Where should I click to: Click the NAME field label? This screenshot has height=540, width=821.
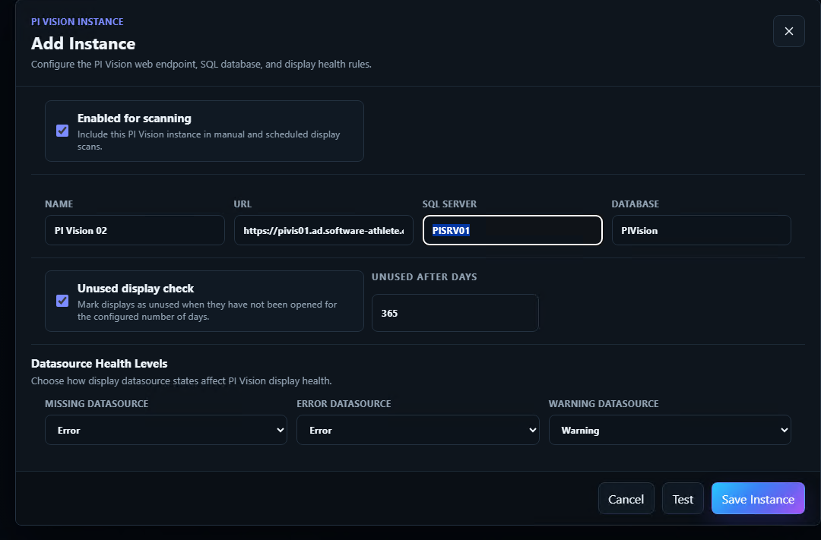tap(59, 204)
